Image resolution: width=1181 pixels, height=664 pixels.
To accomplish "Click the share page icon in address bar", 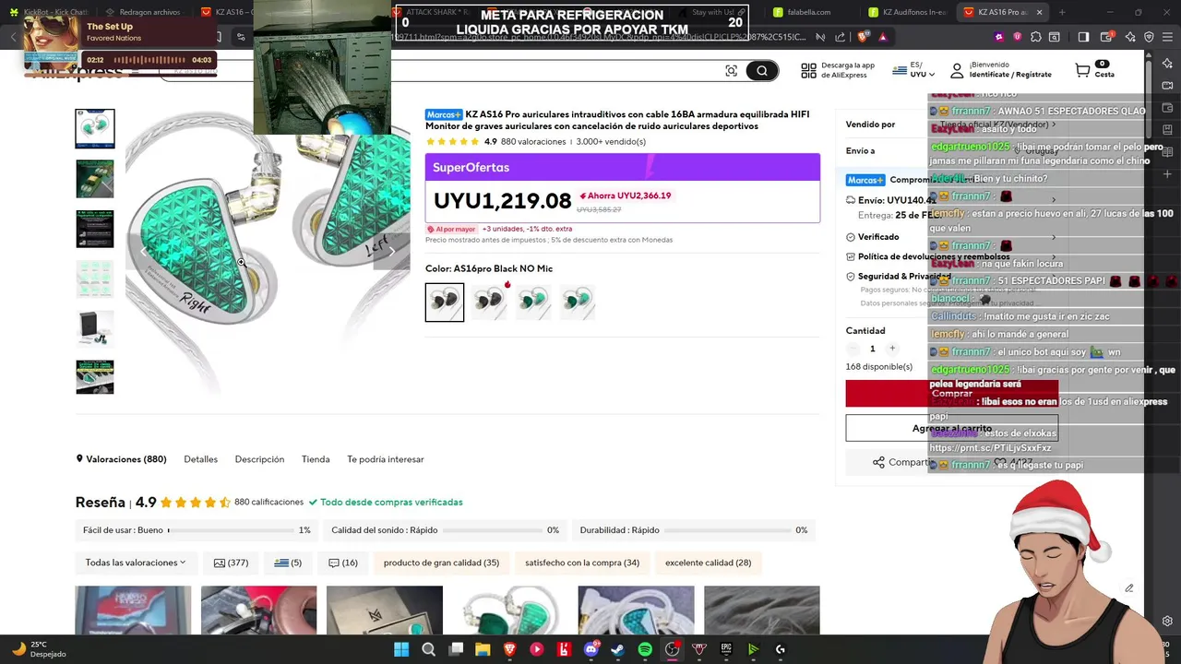I will tap(840, 37).
